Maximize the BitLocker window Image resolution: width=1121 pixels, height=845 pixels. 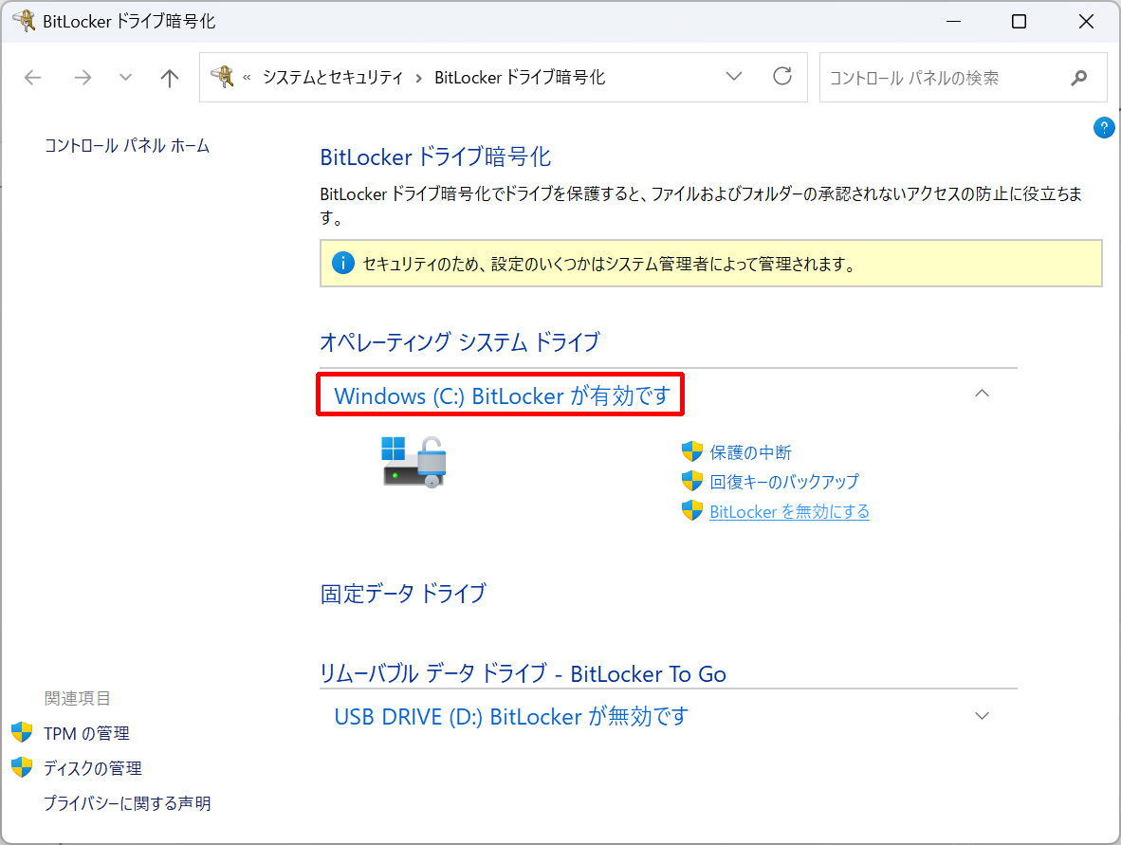pos(1019,22)
